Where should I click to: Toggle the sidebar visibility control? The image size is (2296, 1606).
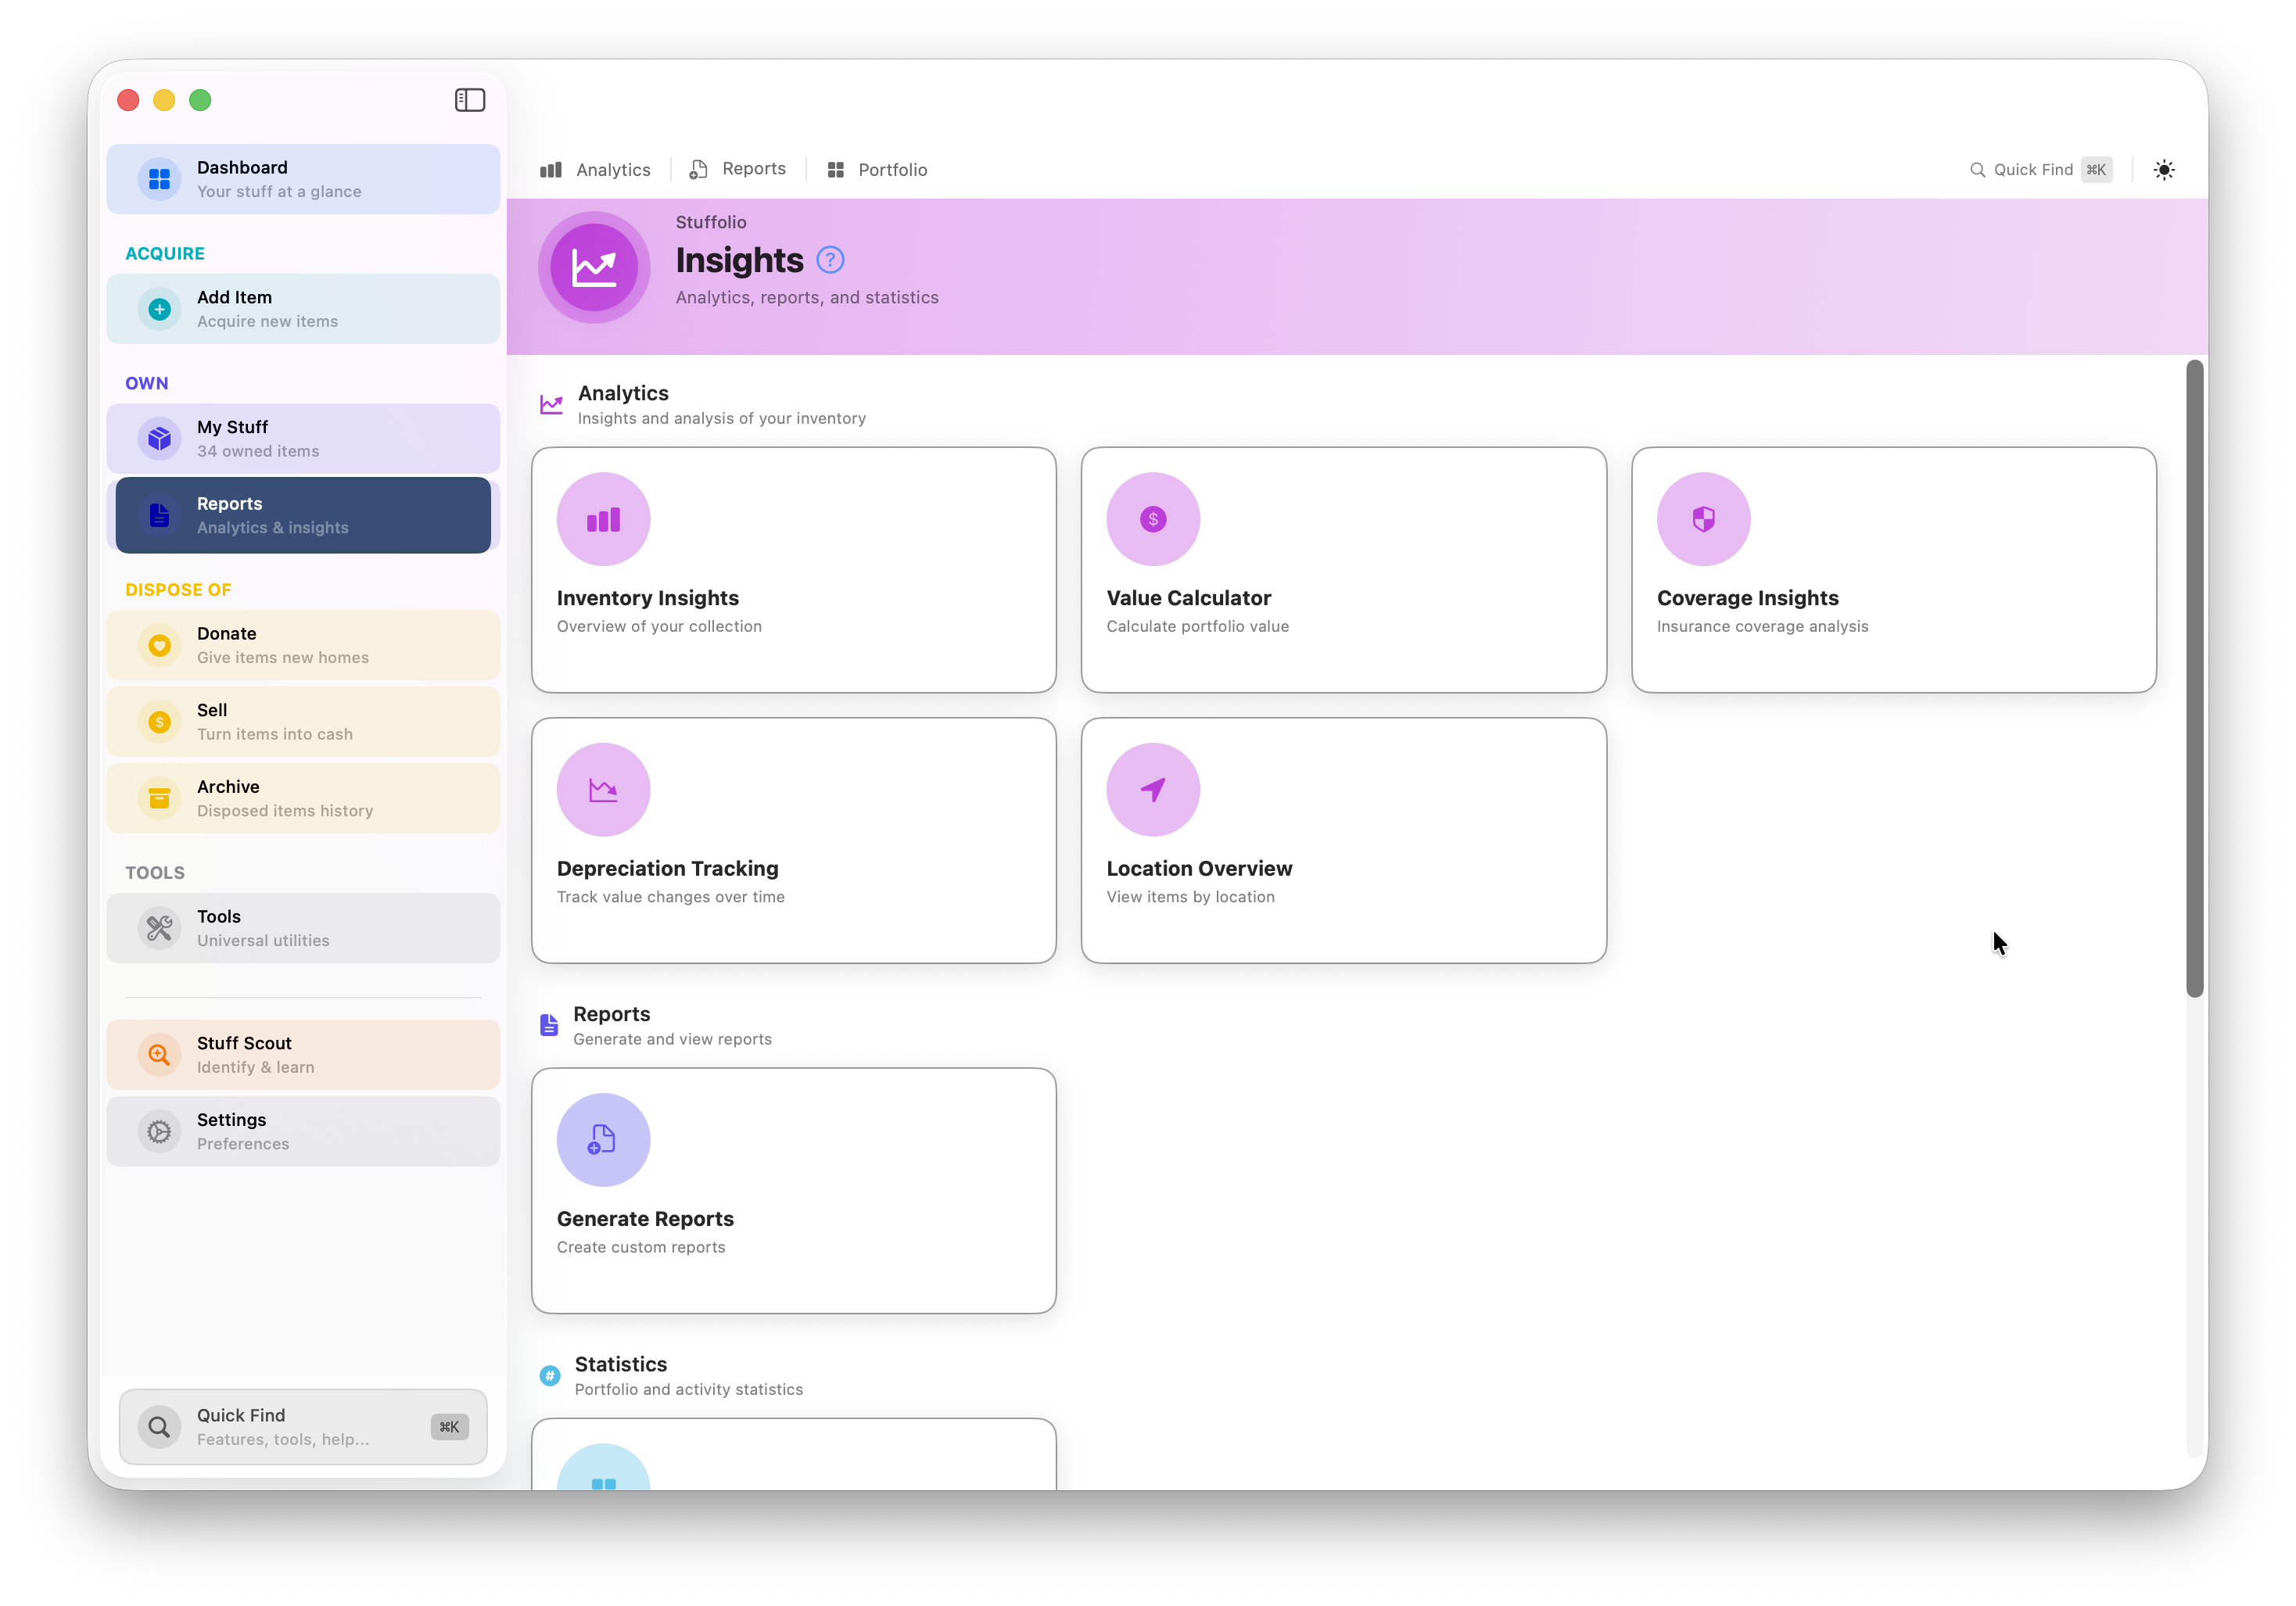469,100
